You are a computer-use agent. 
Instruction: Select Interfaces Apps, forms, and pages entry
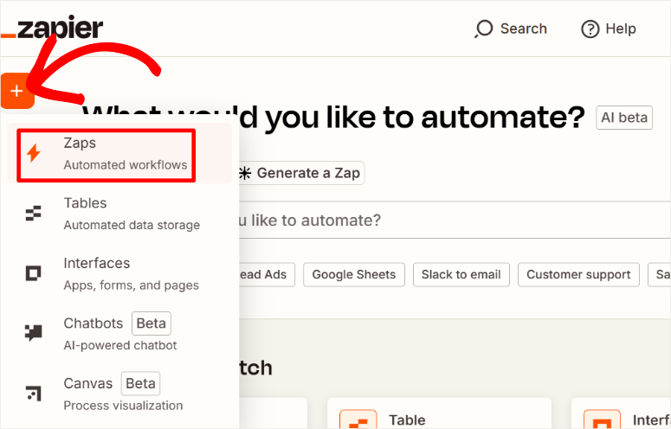119,273
